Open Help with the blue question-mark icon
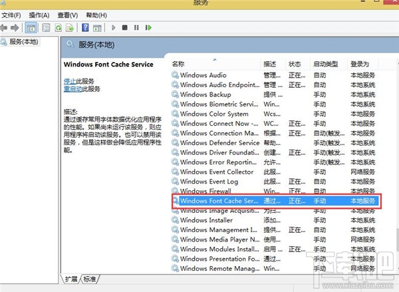 point(85,27)
